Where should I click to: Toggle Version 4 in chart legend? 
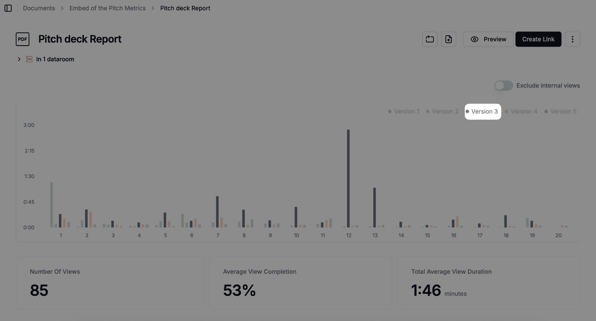coord(521,111)
